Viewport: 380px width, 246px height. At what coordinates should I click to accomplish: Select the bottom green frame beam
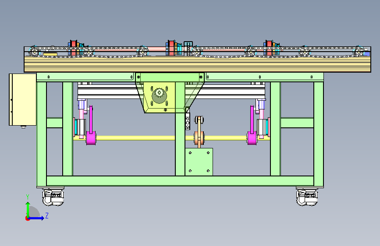click(180, 181)
